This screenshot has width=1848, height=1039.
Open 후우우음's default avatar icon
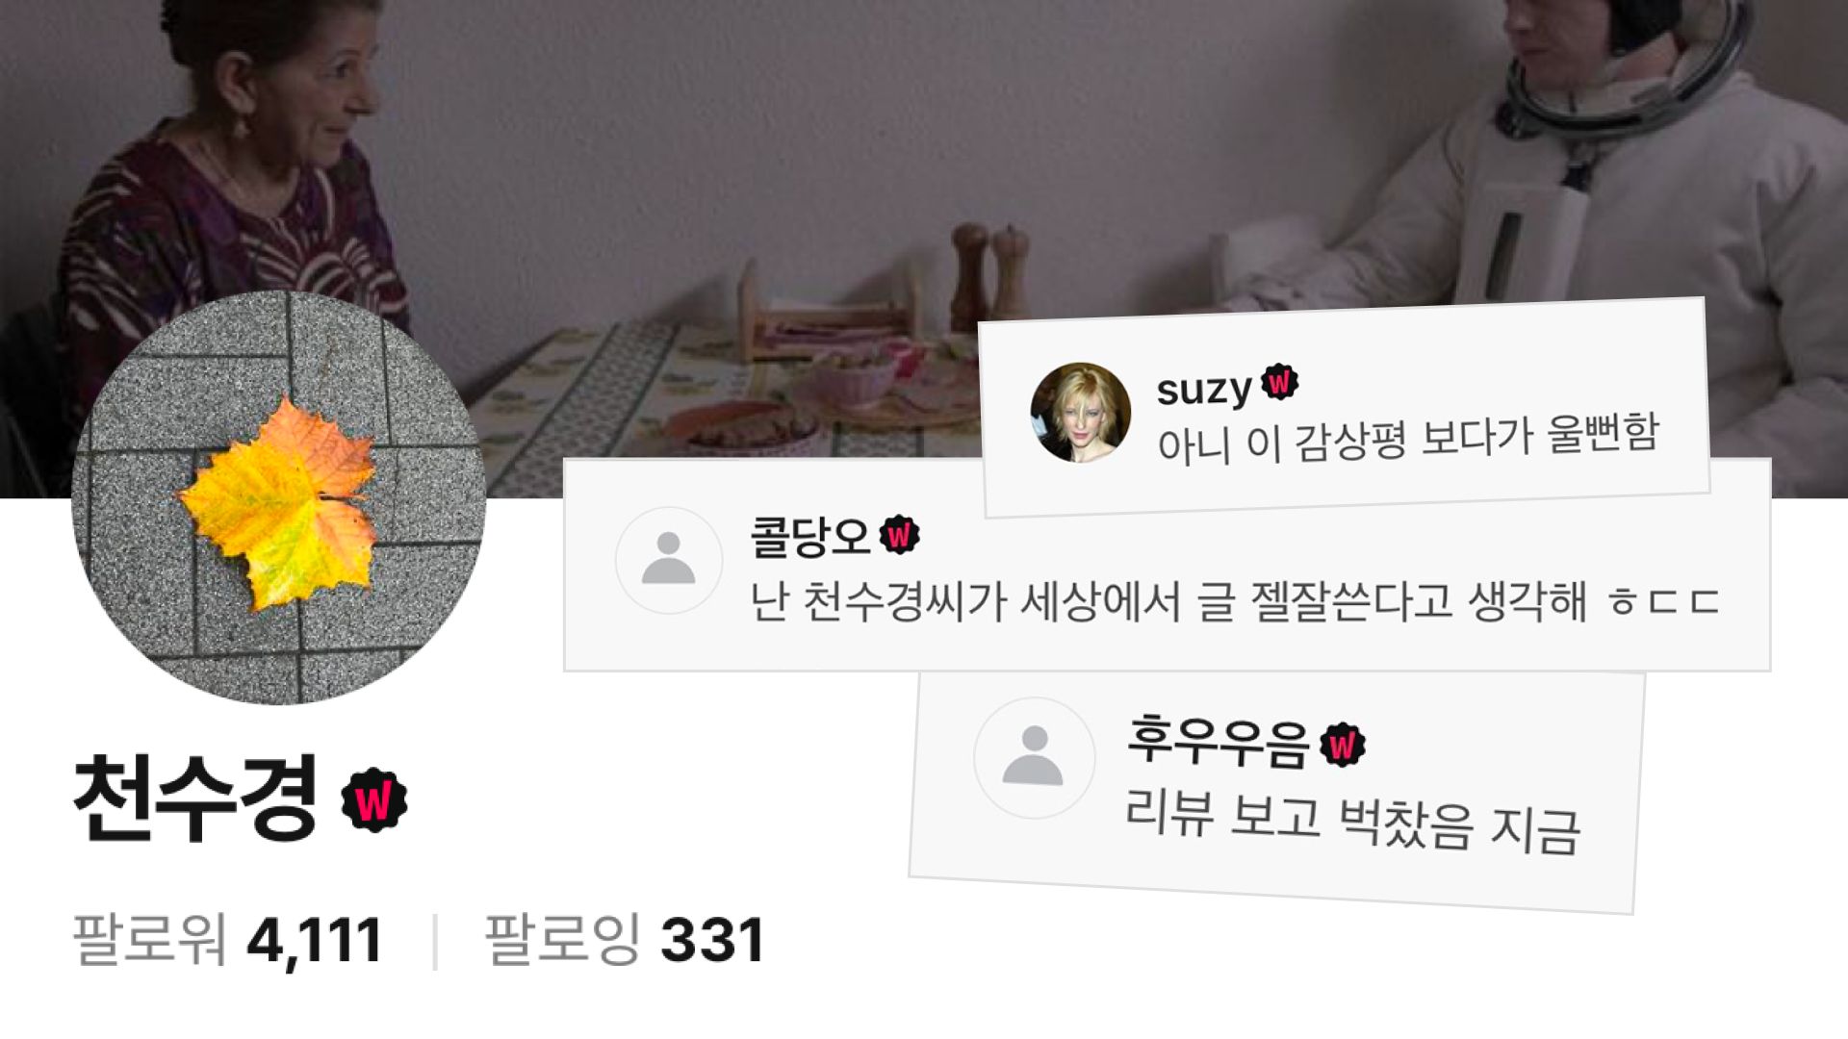(1034, 757)
